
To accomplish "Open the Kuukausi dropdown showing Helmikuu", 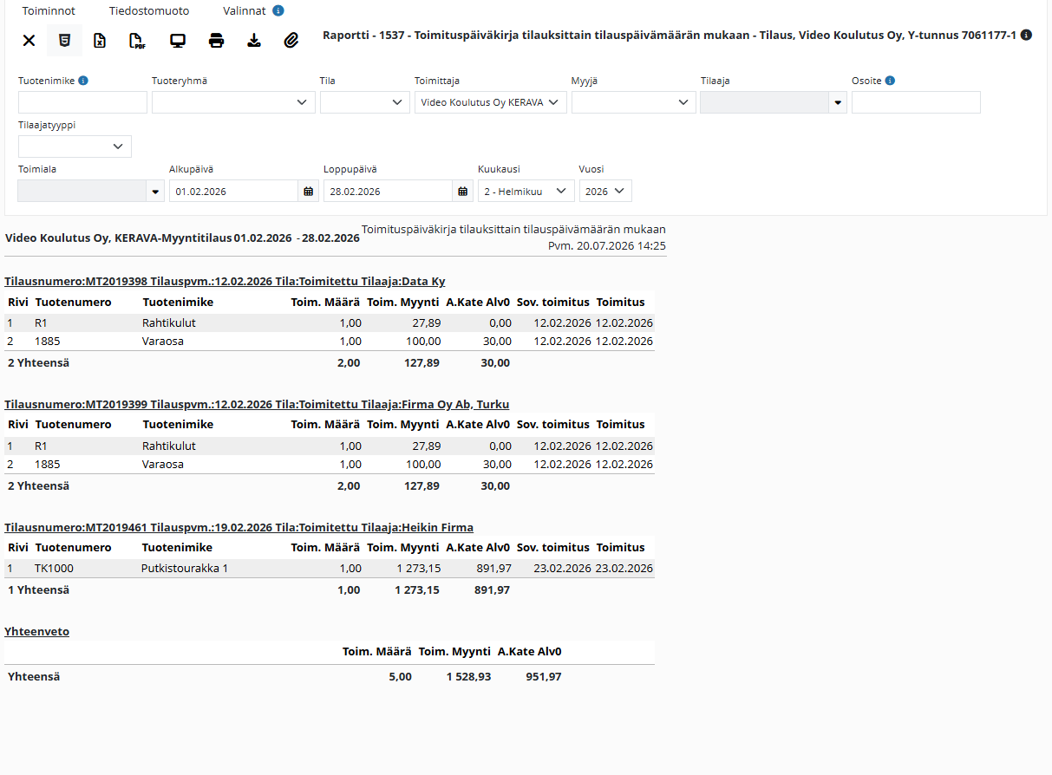I will click(x=526, y=191).
